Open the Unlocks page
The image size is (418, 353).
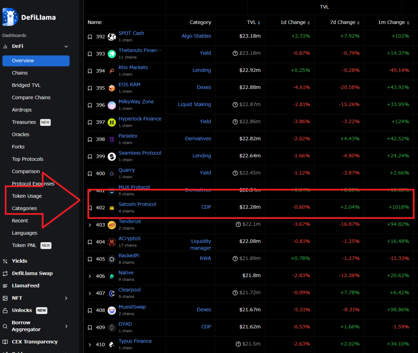point(22,310)
